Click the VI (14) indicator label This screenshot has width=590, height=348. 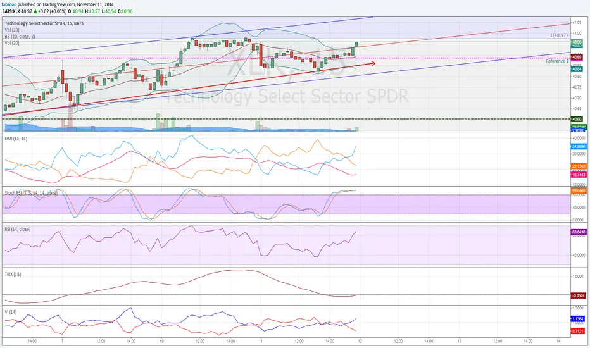(11, 312)
